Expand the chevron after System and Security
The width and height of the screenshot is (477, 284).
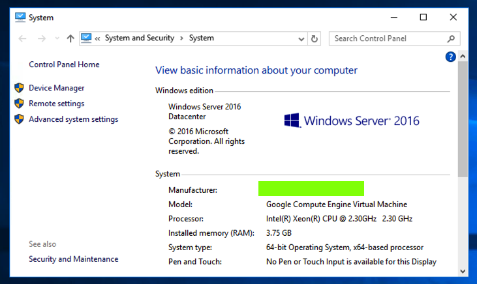[182, 38]
